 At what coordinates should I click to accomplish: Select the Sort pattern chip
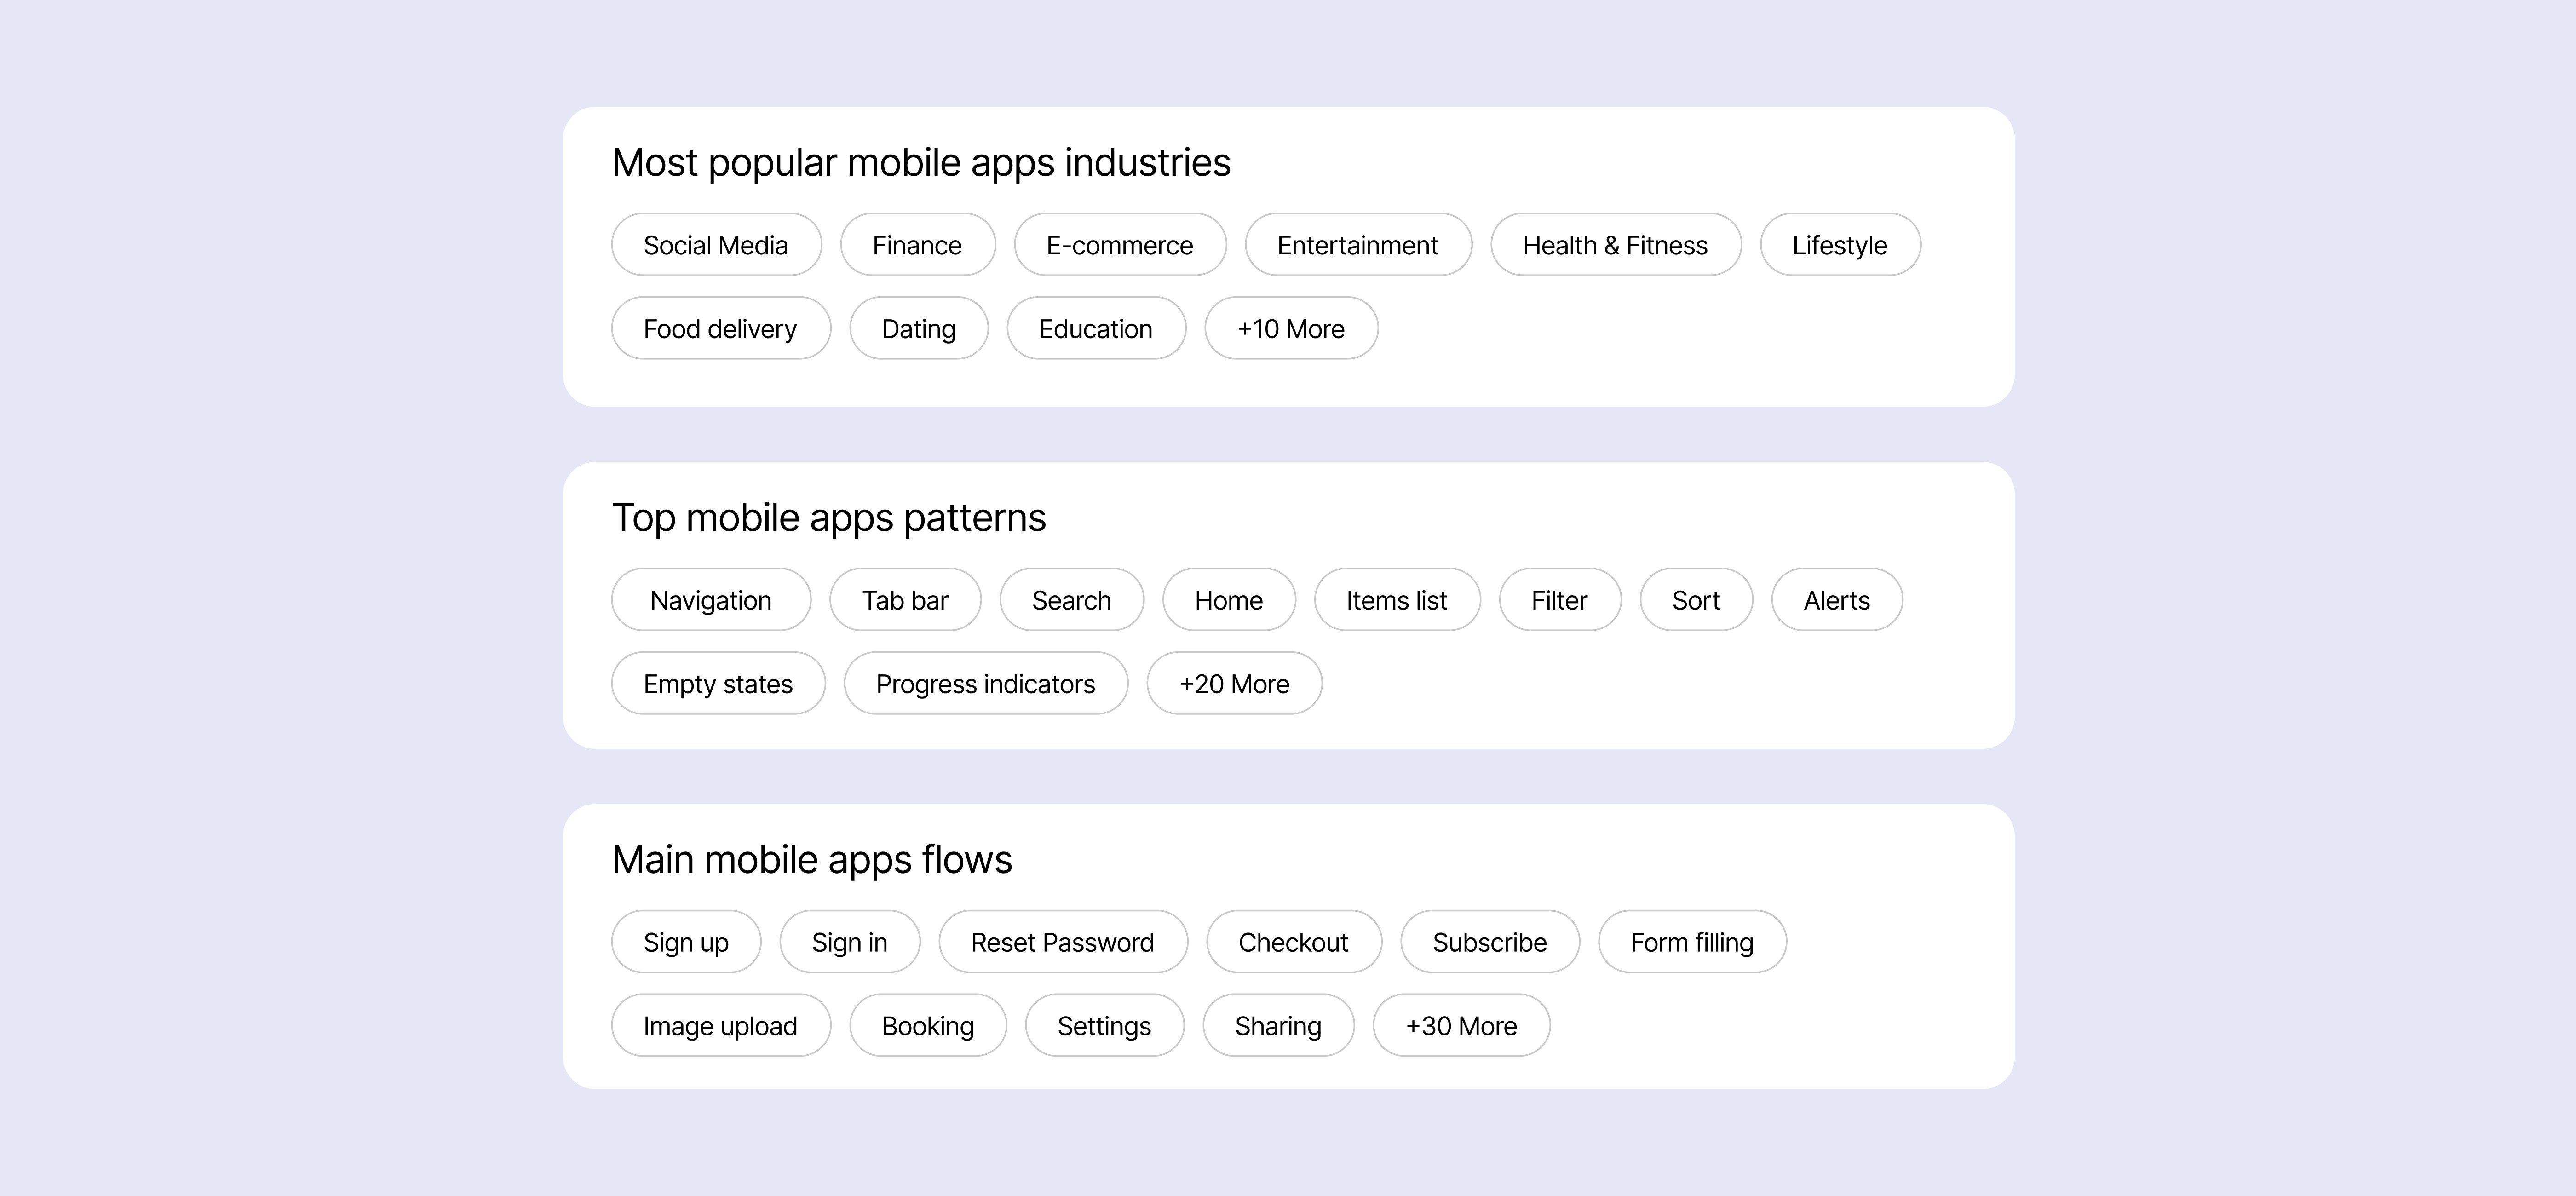point(1696,600)
